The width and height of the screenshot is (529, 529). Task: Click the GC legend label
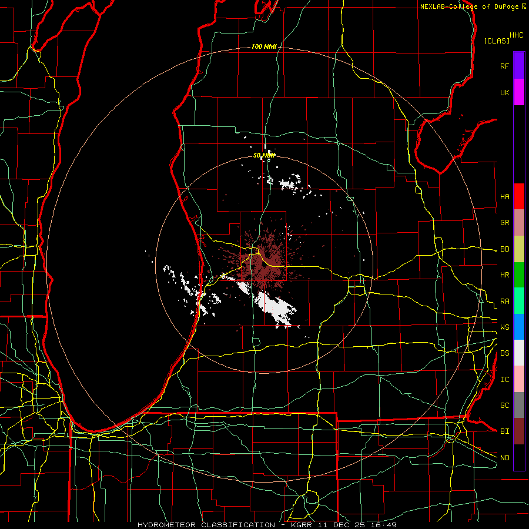504,405
